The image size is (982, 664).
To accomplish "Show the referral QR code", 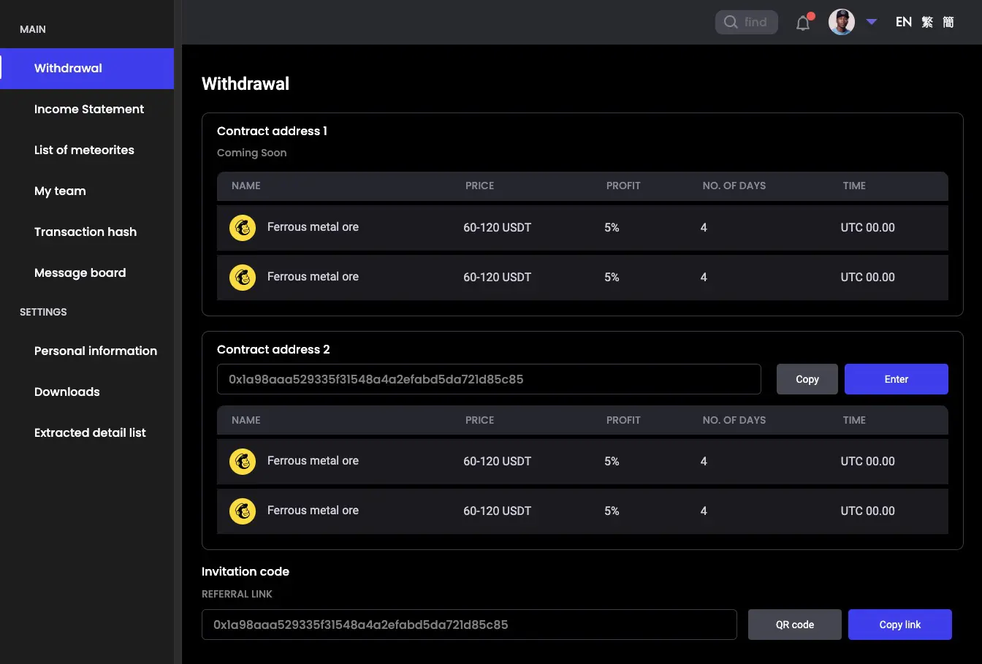I will 794,625.
